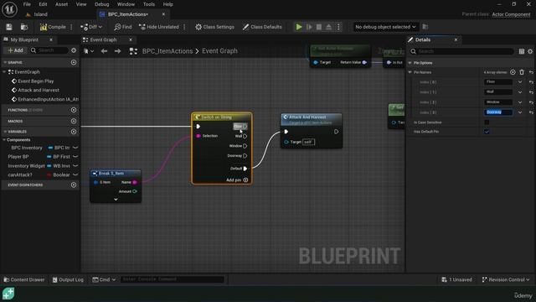
Task: Open Details panel settings gear
Action: 530,51
